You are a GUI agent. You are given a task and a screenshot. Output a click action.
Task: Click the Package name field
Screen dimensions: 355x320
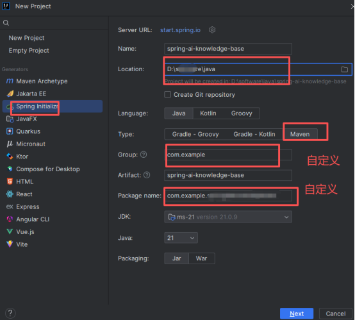[x=228, y=196]
